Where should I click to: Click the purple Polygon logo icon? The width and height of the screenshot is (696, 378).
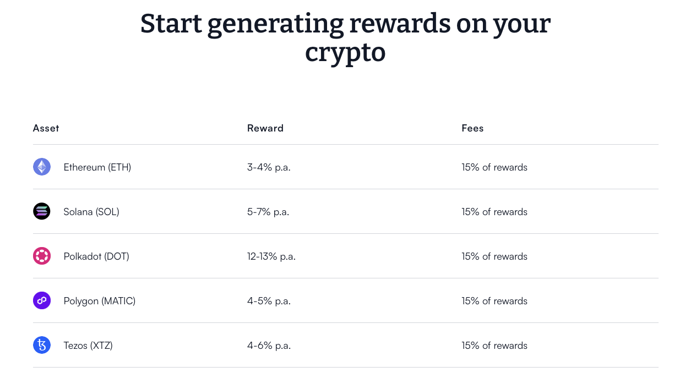(x=42, y=300)
